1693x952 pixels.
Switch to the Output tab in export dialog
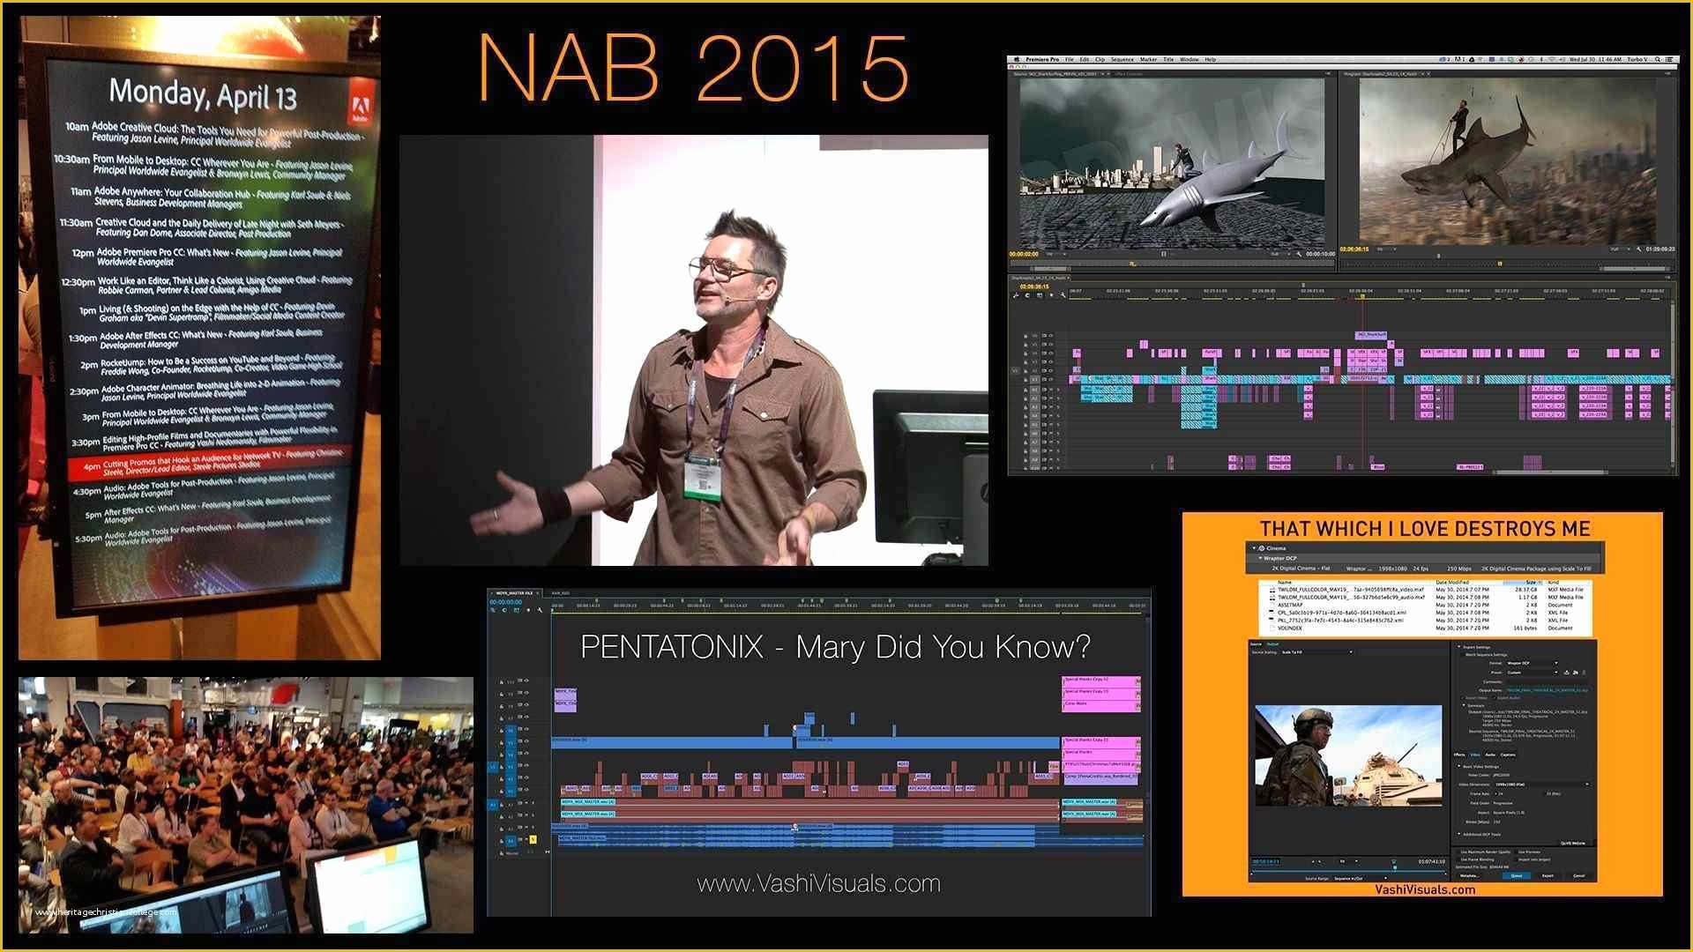[x=1272, y=644]
